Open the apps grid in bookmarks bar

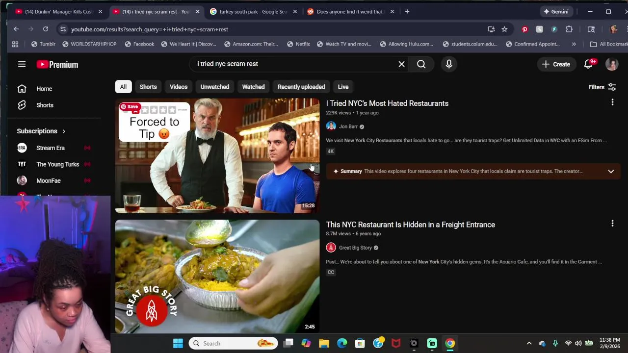[15, 44]
